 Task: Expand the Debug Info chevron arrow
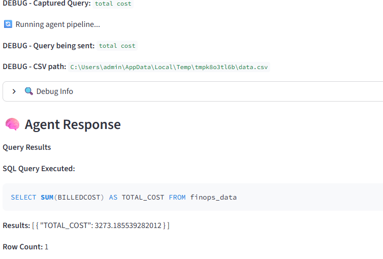tap(14, 91)
